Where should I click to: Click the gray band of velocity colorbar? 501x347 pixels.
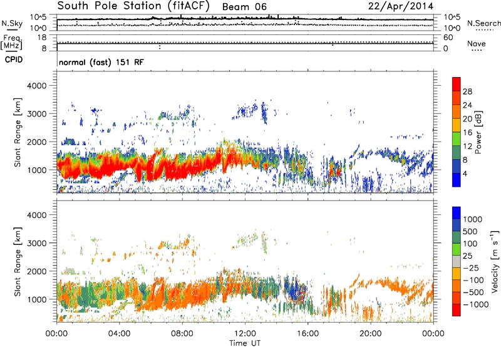[457, 261]
